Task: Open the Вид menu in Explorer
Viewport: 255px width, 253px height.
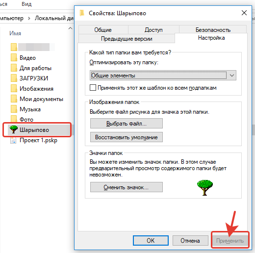Action: click(x=26, y=4)
